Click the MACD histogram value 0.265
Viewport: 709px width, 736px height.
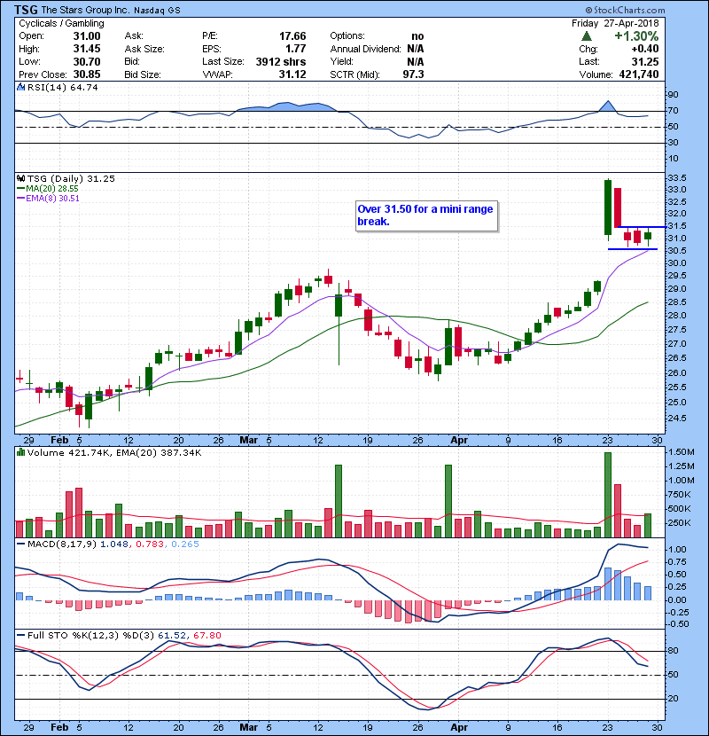pyautogui.click(x=185, y=544)
